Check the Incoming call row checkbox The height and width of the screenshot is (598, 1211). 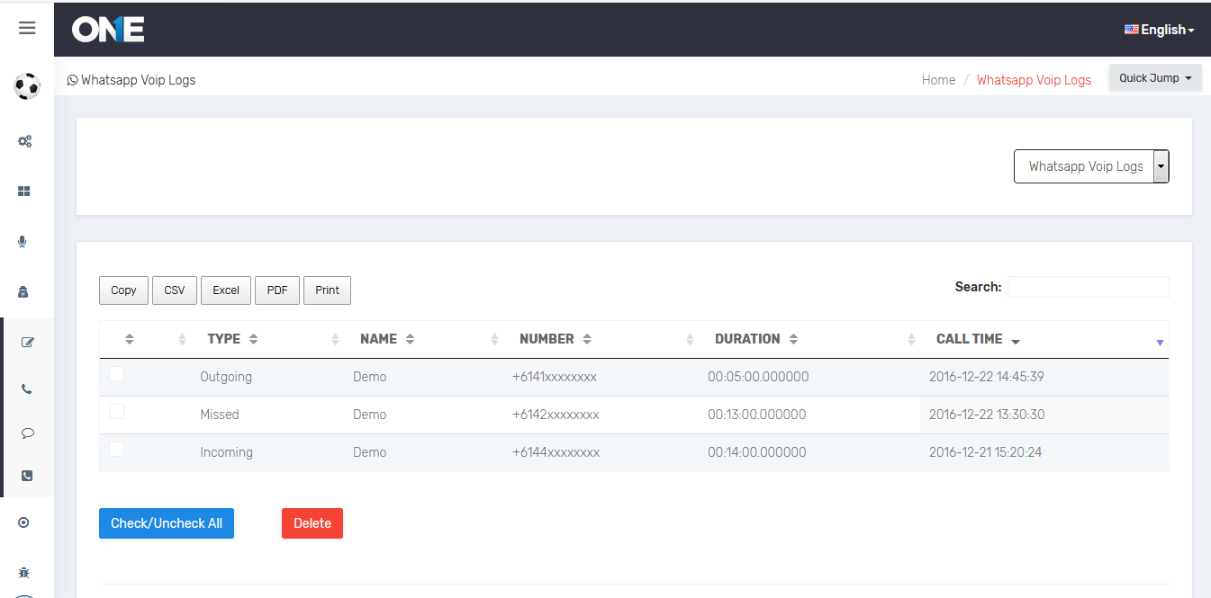click(x=117, y=450)
